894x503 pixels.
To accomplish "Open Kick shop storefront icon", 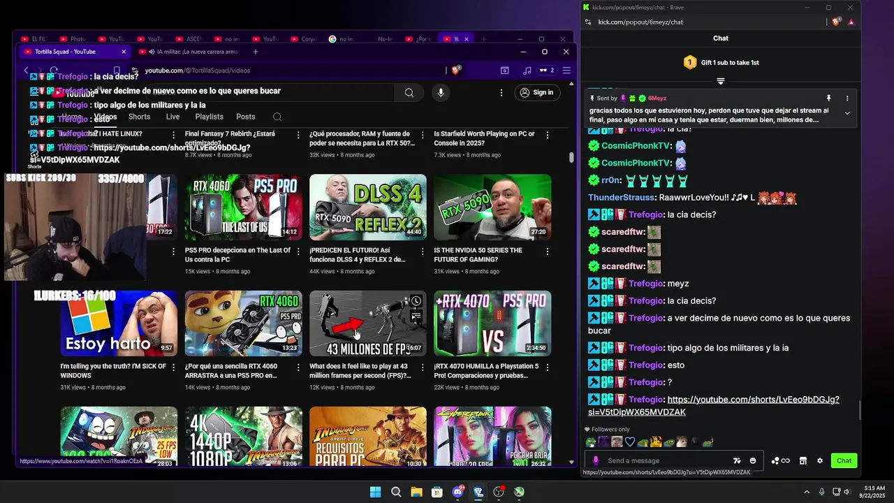I will point(803,460).
